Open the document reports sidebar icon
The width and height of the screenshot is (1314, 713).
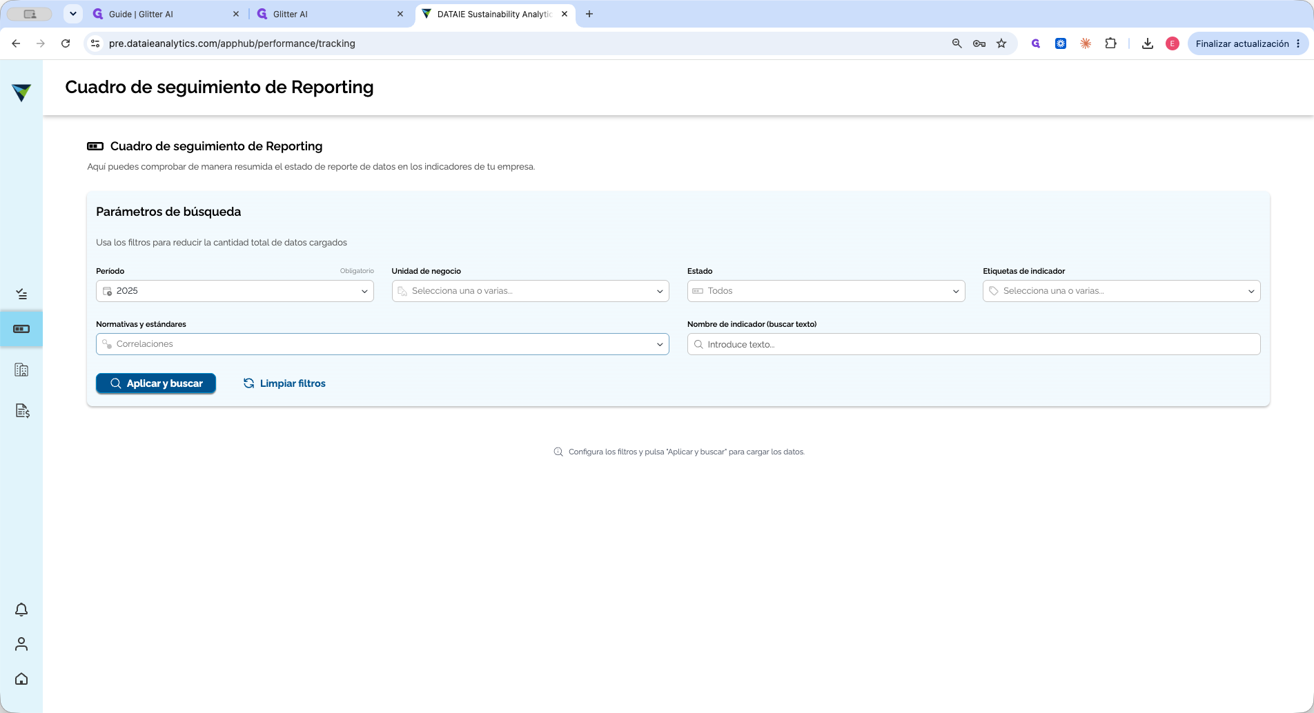[22, 411]
